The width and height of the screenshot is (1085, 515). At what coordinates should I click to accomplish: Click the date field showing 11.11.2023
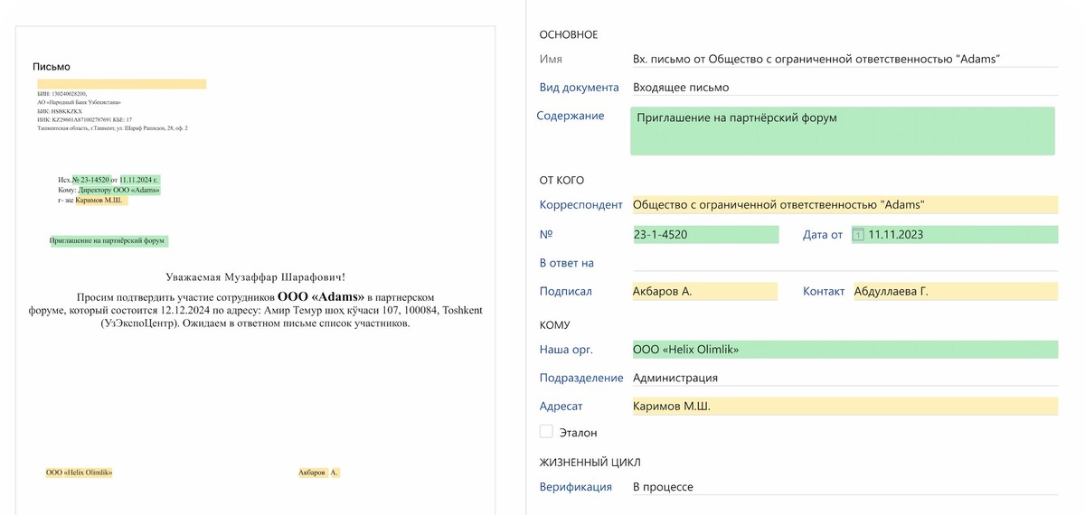tap(961, 235)
